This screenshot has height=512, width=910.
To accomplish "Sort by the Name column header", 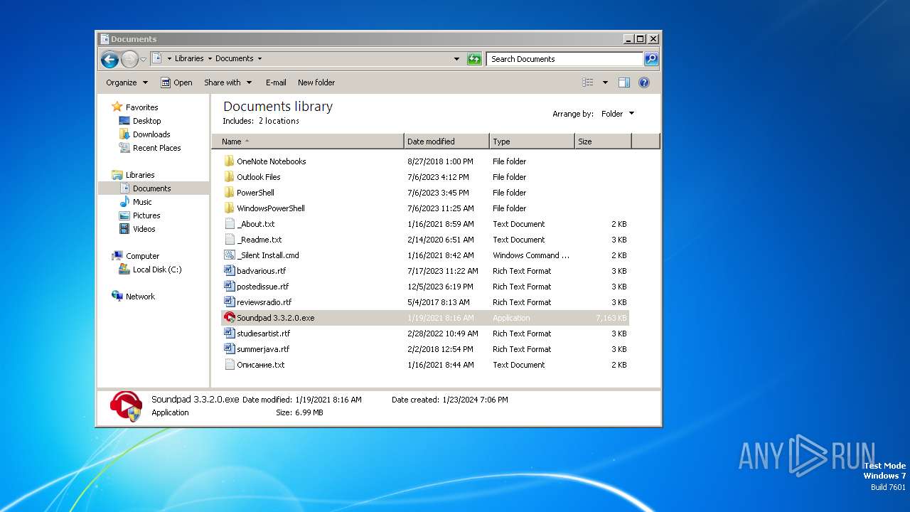I will pyautogui.click(x=308, y=142).
